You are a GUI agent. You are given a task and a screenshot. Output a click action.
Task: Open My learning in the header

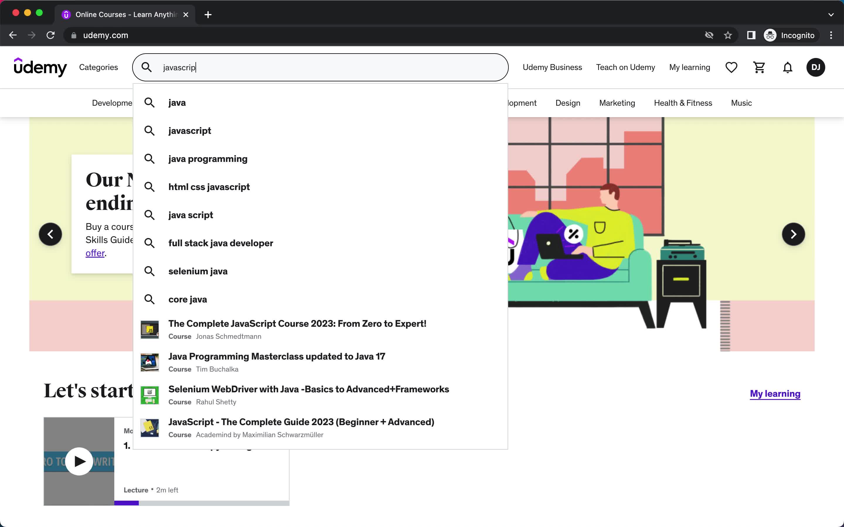tap(689, 67)
